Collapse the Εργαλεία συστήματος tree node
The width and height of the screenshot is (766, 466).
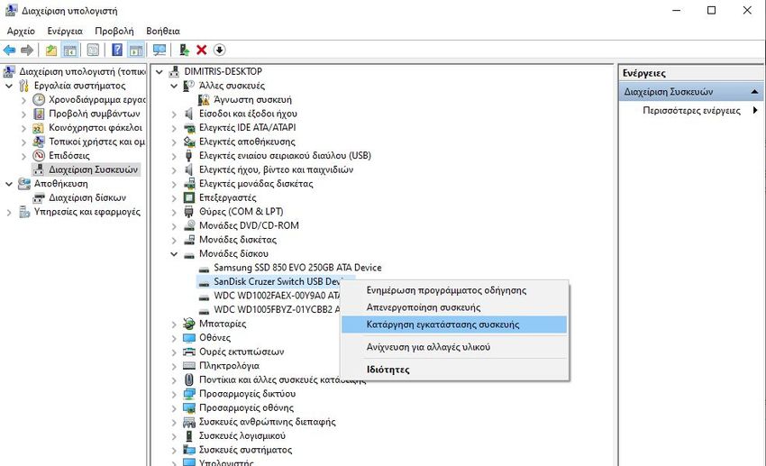pyautogui.click(x=9, y=86)
